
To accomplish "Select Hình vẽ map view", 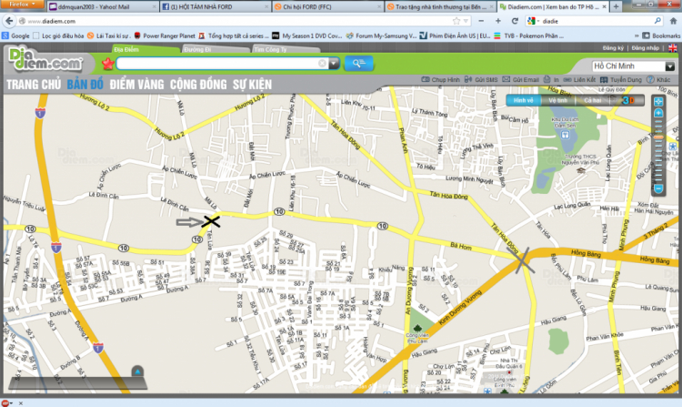I will click(523, 100).
